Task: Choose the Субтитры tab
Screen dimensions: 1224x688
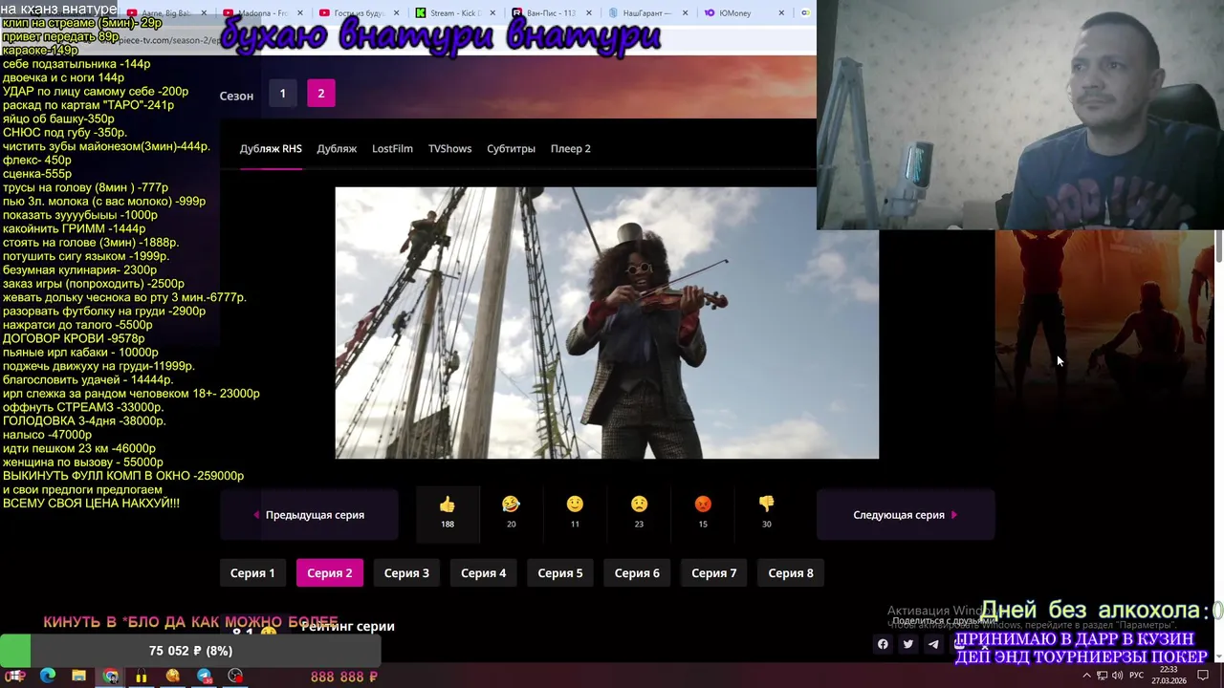Action: (x=511, y=149)
